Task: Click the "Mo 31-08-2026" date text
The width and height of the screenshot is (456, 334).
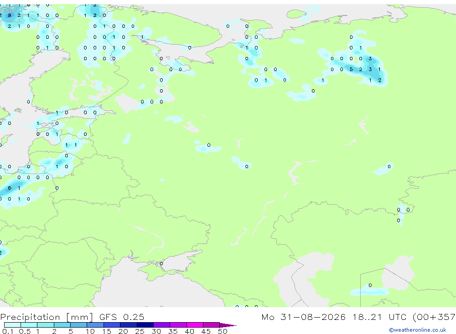Action: tap(303, 317)
